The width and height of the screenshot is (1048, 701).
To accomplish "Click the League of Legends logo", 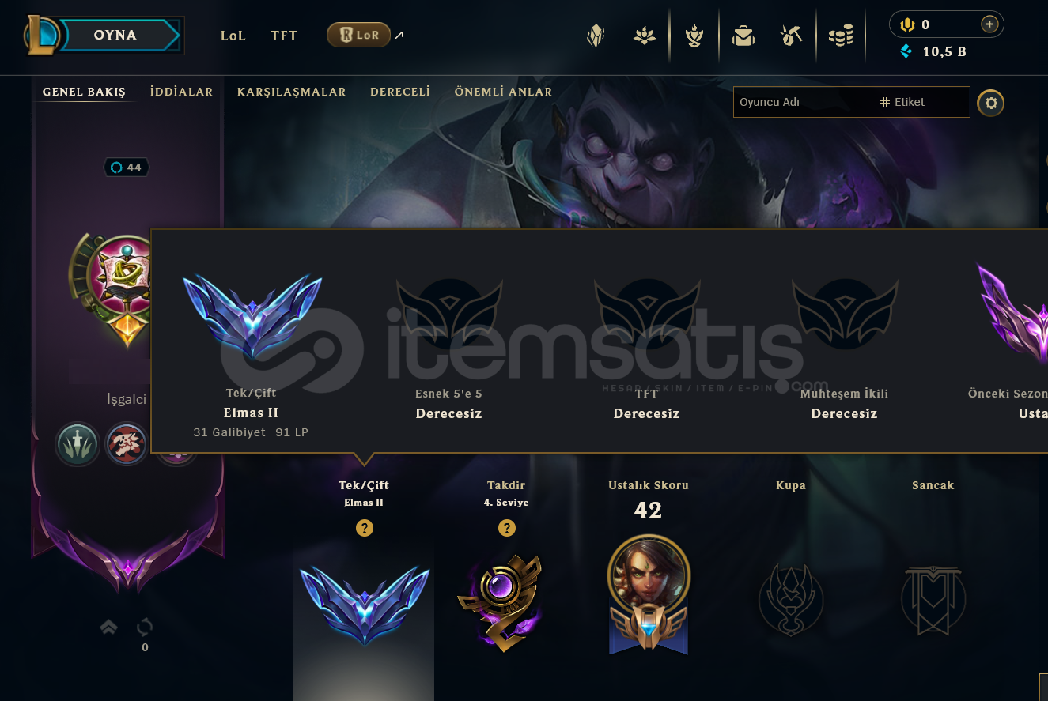I will (x=42, y=35).
